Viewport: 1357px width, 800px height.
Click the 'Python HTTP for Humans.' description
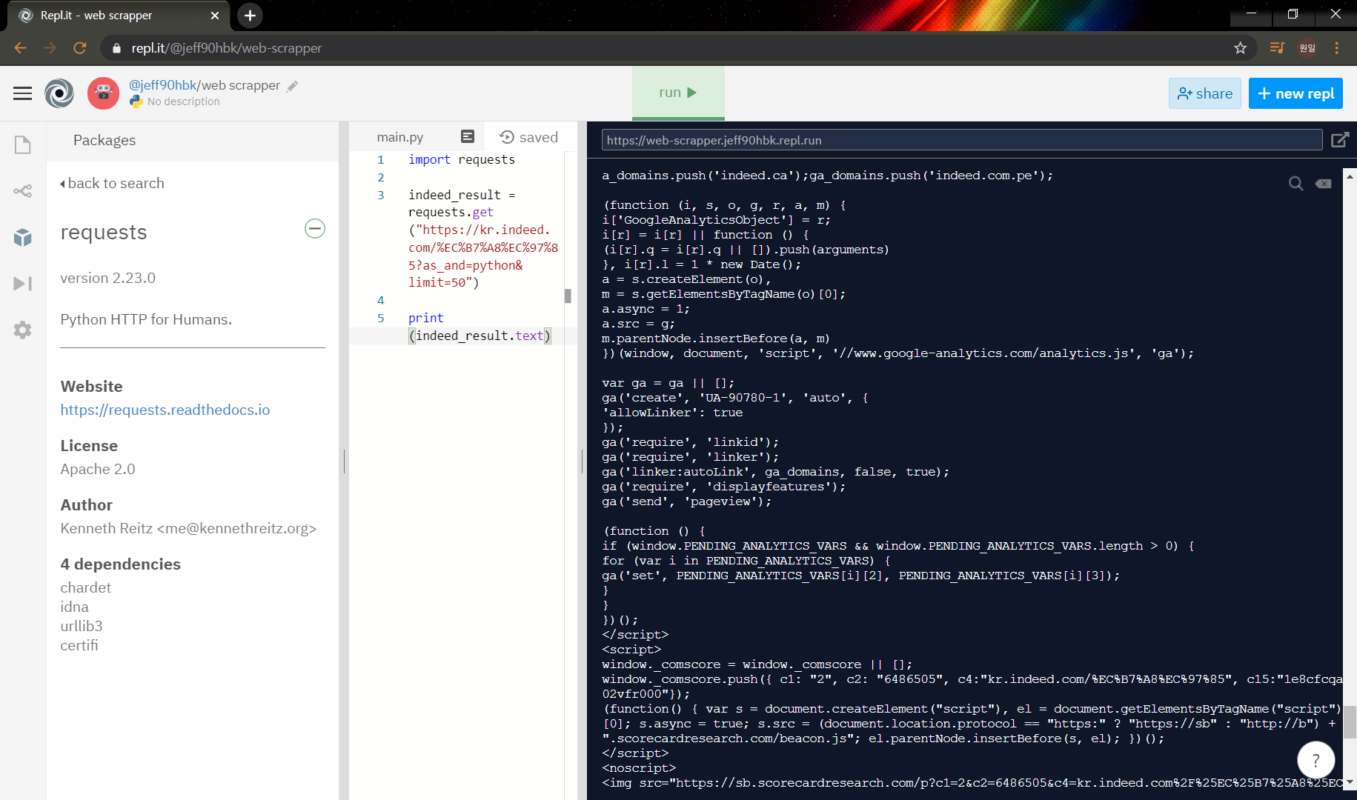click(x=146, y=319)
